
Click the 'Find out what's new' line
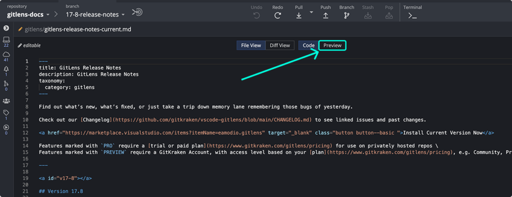[x=196, y=106]
